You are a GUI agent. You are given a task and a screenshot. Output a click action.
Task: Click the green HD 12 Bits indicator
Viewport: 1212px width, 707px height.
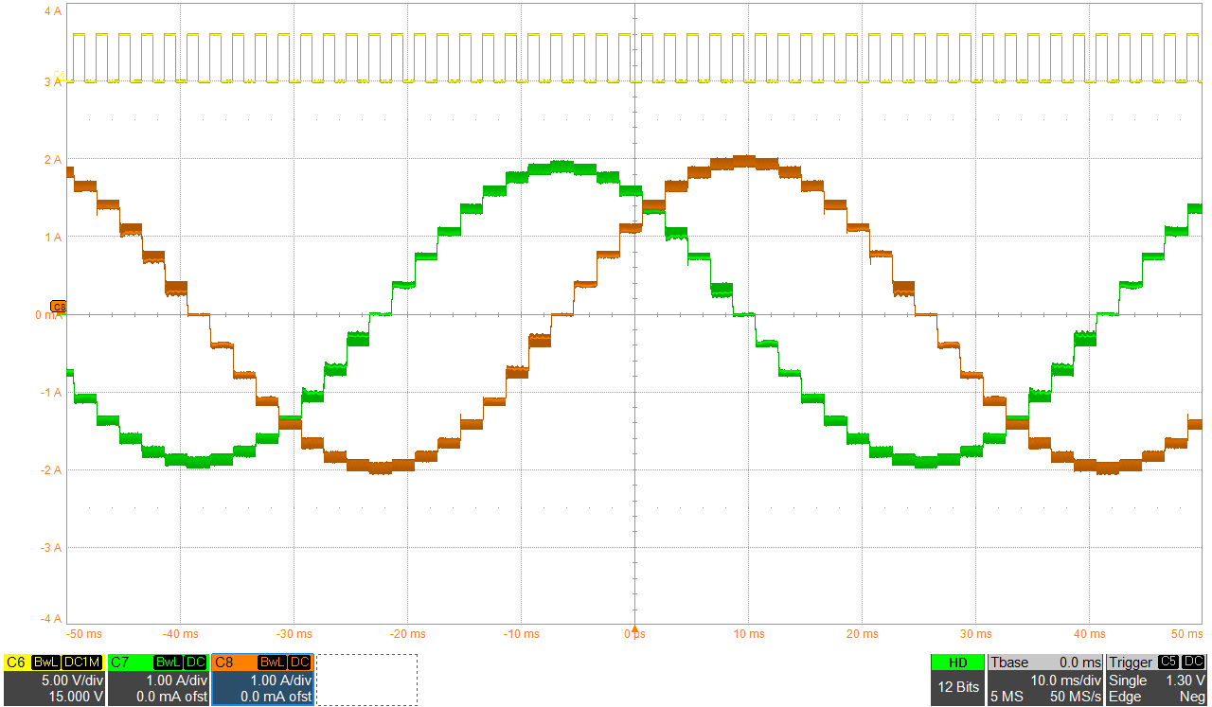click(957, 680)
